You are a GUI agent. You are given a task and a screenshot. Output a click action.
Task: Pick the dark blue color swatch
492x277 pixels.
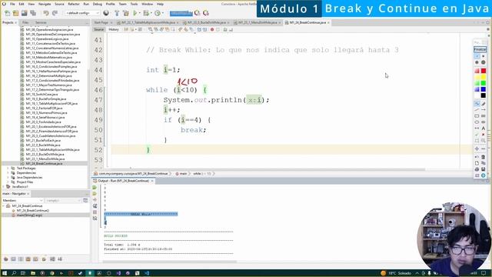[484, 89]
